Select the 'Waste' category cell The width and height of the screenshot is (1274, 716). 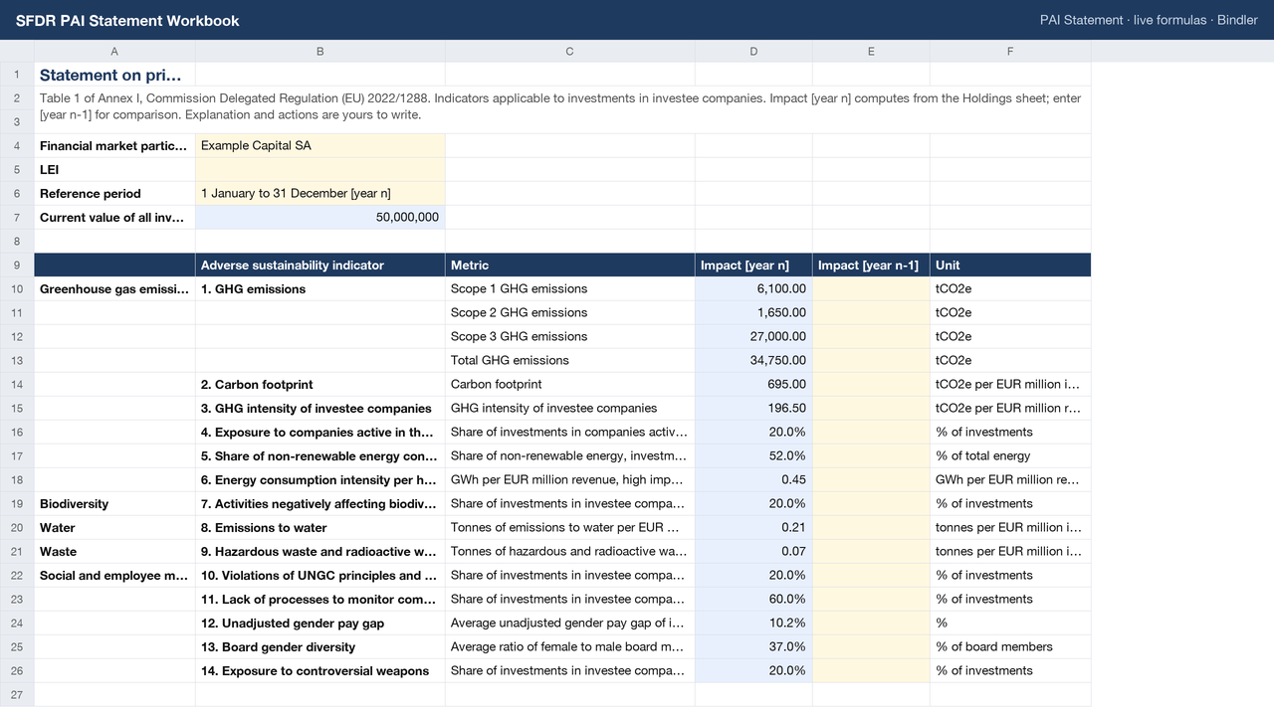click(x=114, y=551)
